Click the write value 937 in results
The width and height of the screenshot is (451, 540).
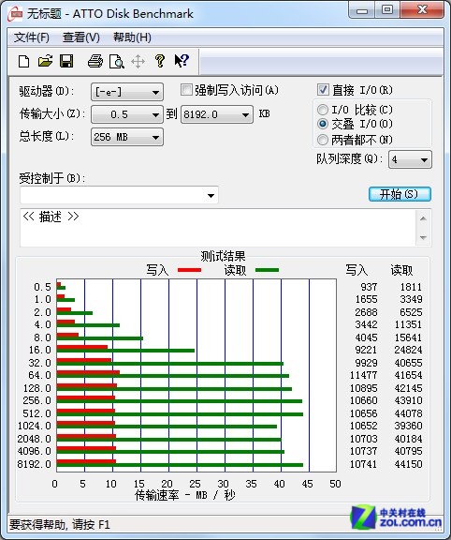tap(369, 287)
